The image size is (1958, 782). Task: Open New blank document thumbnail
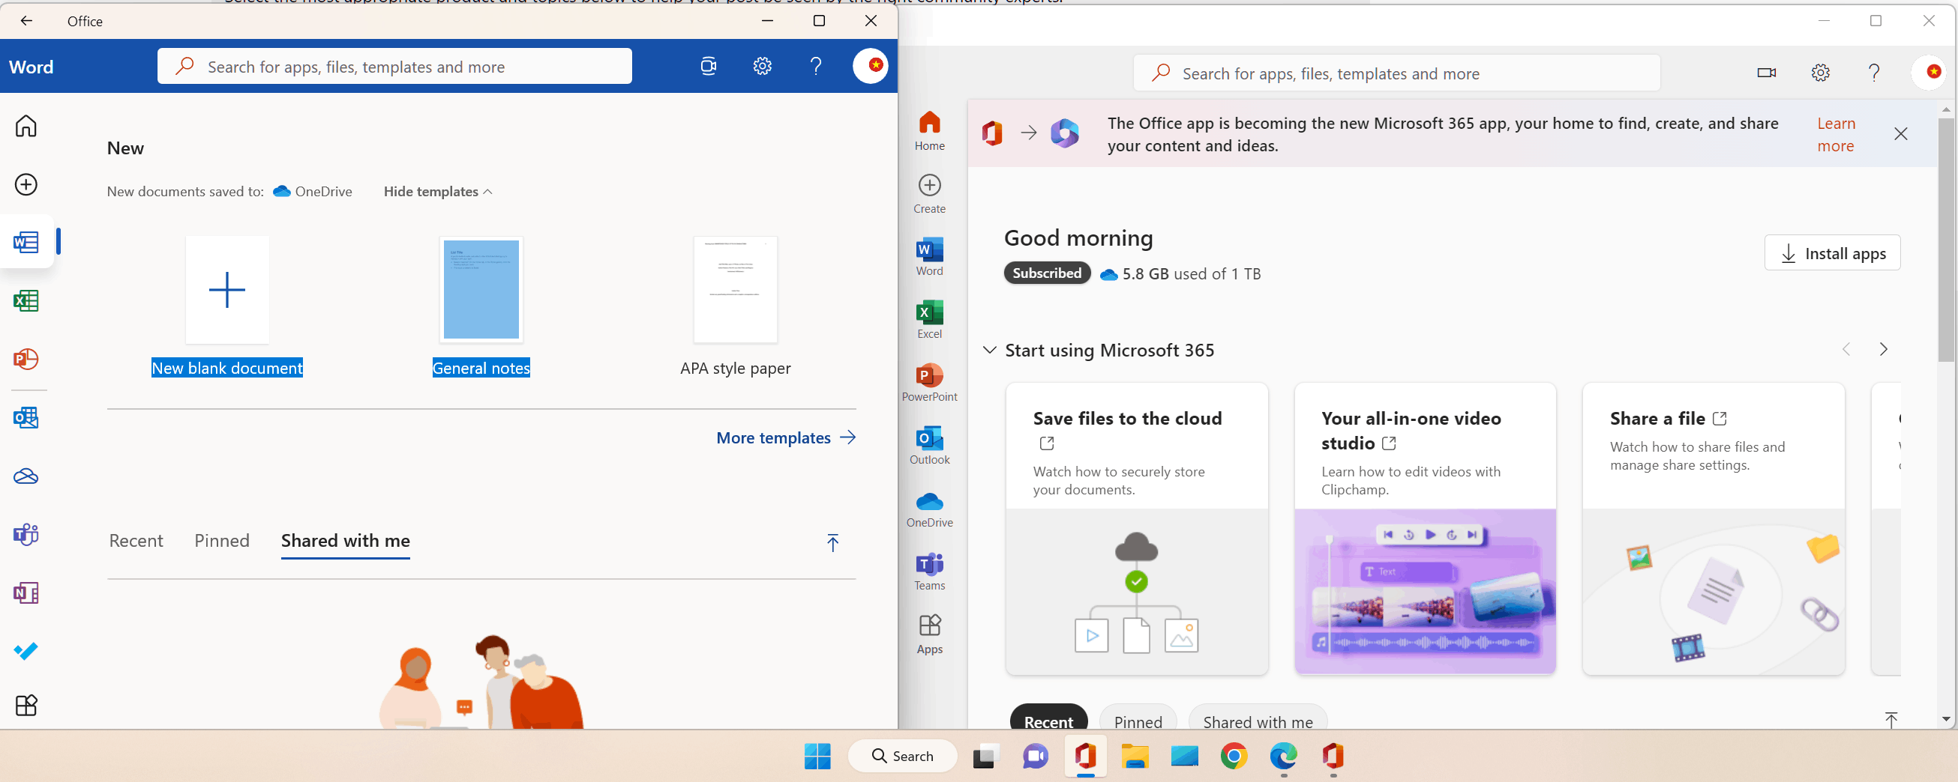point(227,290)
